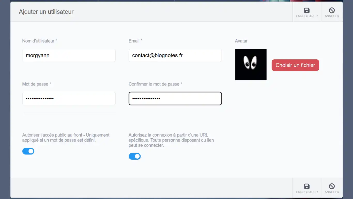Click the username field containing 'morgyann'

point(69,55)
